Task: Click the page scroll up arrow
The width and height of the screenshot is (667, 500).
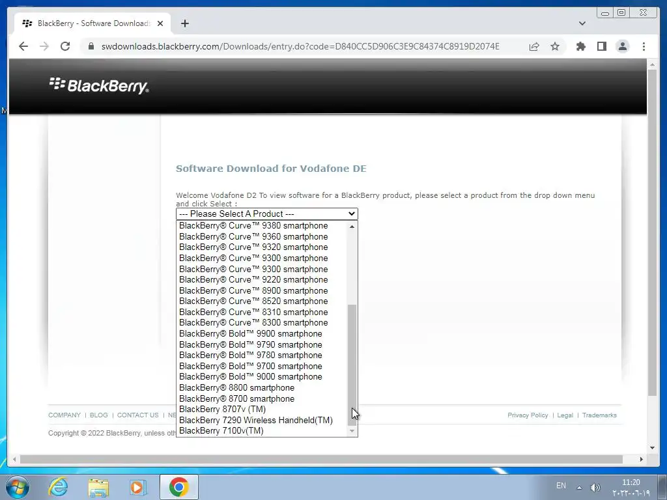Action: click(652, 64)
